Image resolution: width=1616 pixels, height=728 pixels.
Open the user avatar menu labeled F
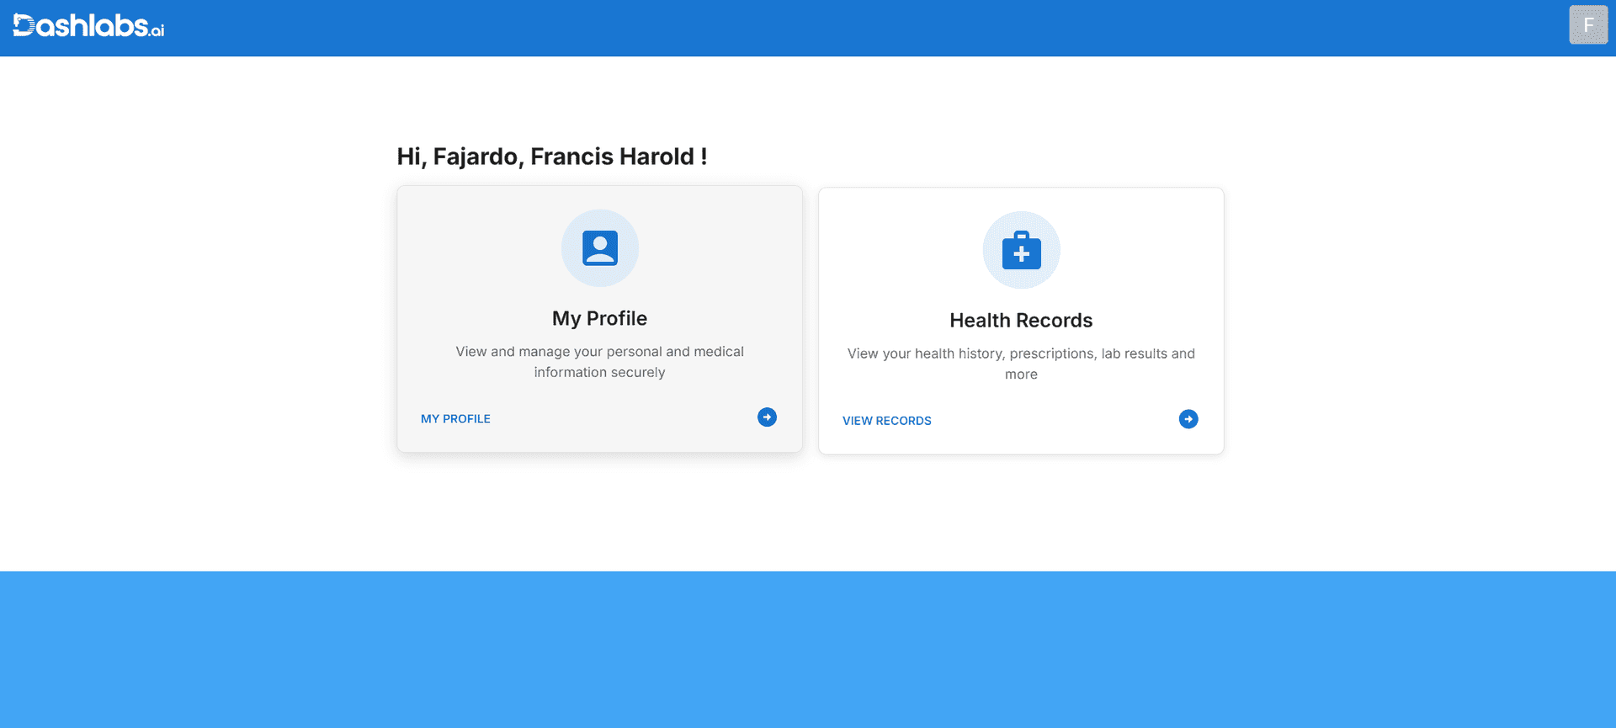[x=1587, y=24]
